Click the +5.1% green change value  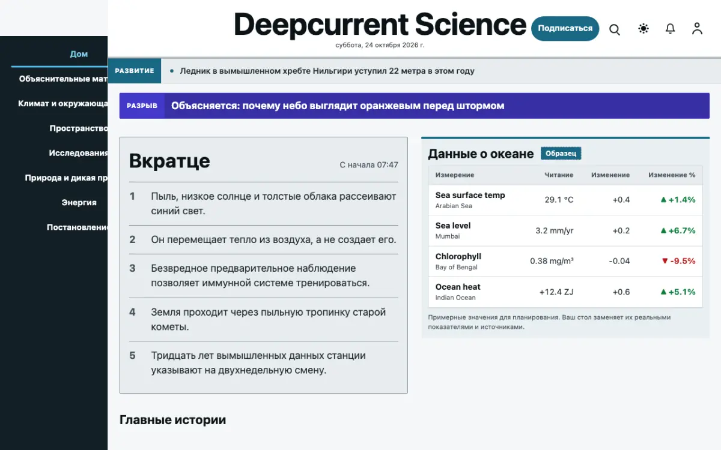coord(678,292)
